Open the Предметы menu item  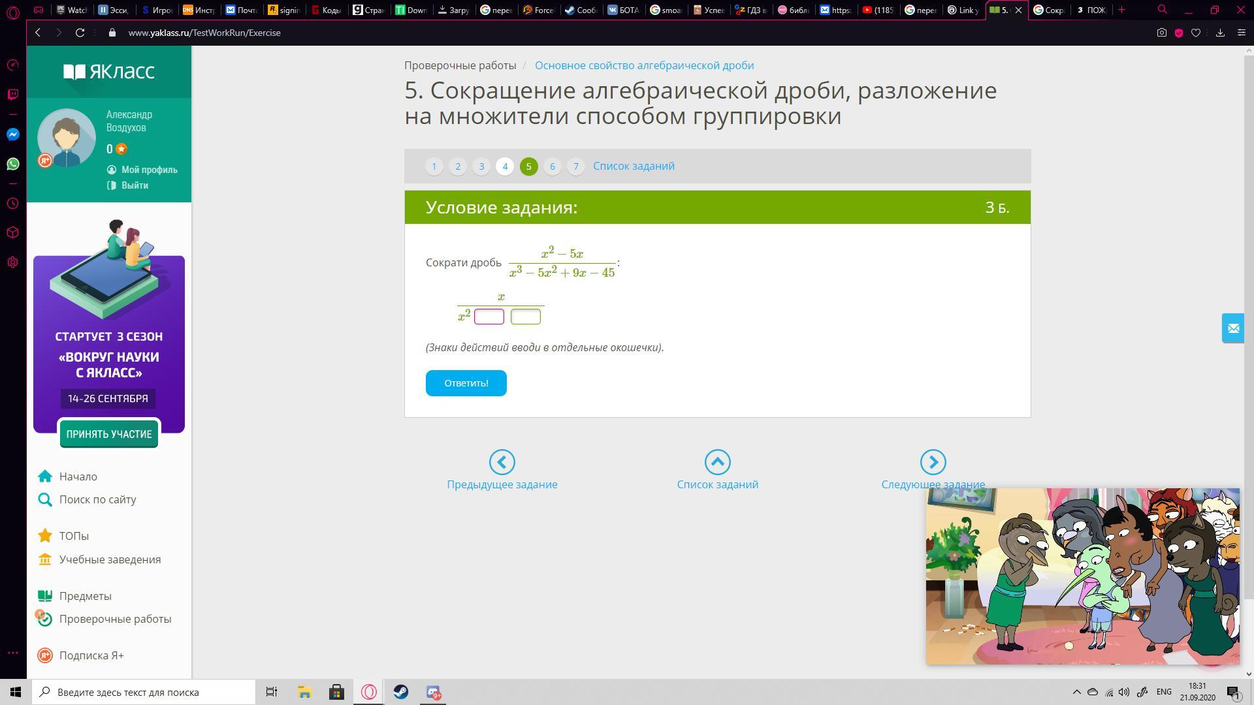pyautogui.click(x=85, y=596)
